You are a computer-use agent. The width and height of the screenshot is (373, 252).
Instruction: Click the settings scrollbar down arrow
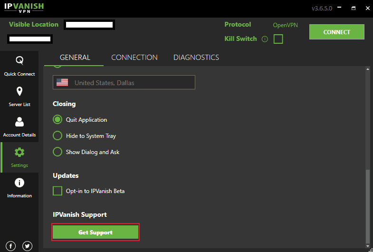368,246
